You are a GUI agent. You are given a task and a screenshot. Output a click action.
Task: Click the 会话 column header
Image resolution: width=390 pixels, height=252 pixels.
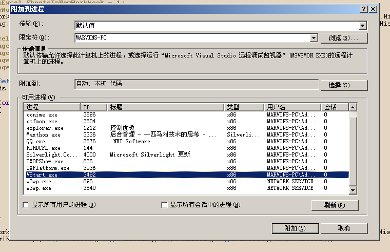point(335,107)
